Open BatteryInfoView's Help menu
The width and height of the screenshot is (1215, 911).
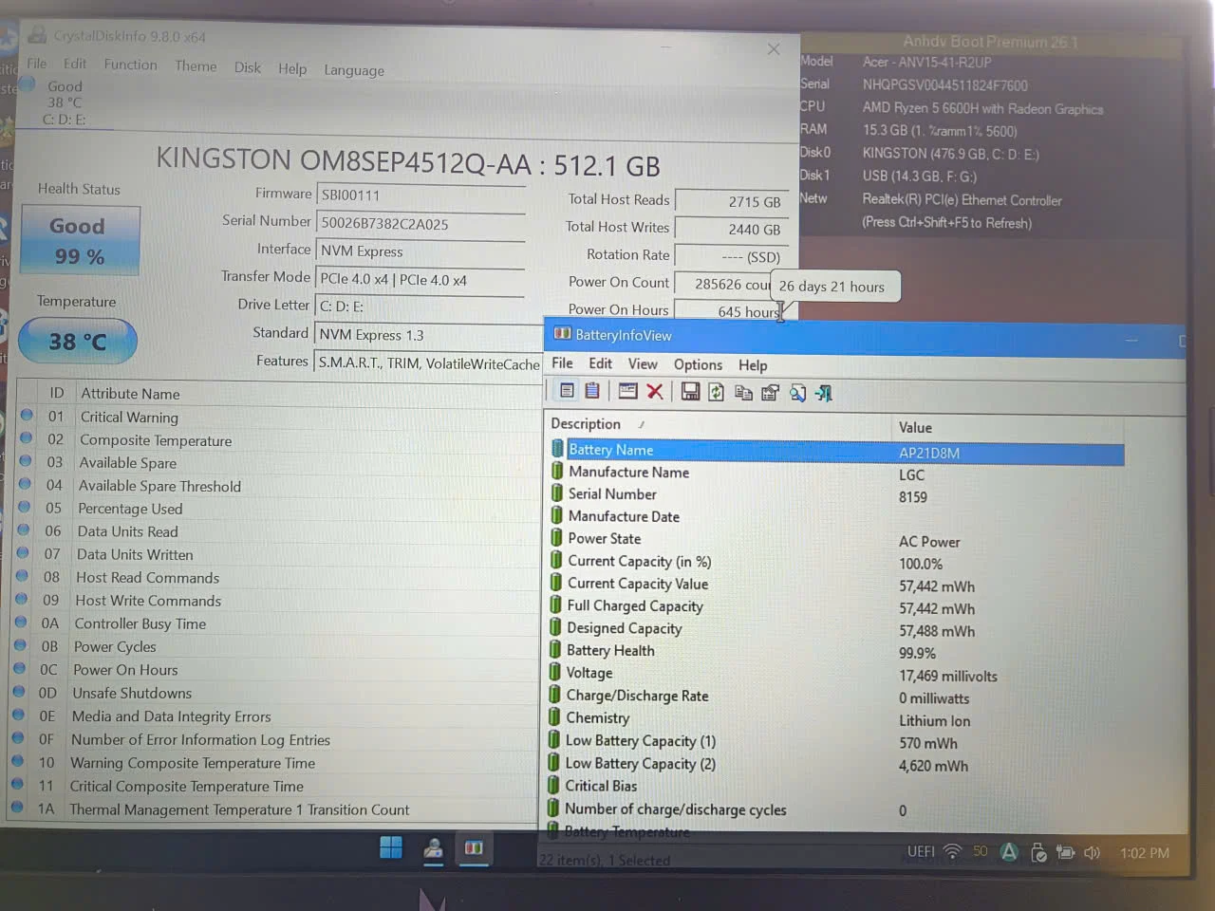coord(753,365)
